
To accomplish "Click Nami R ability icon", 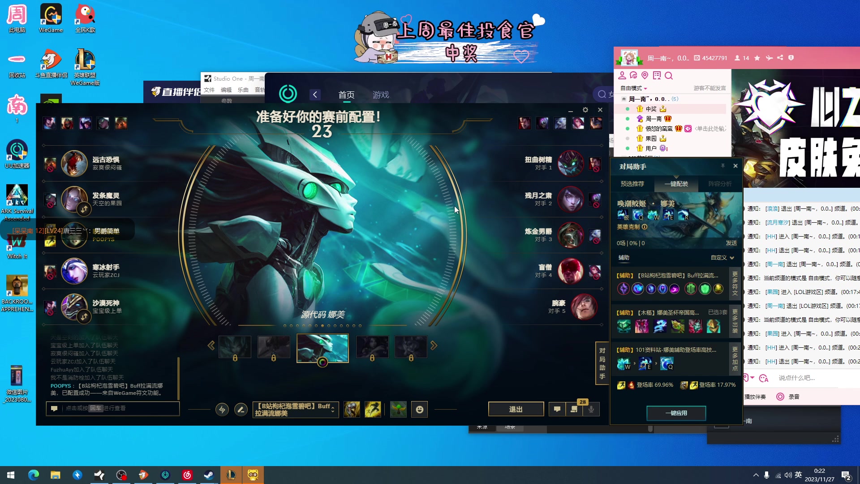I will tap(683, 215).
